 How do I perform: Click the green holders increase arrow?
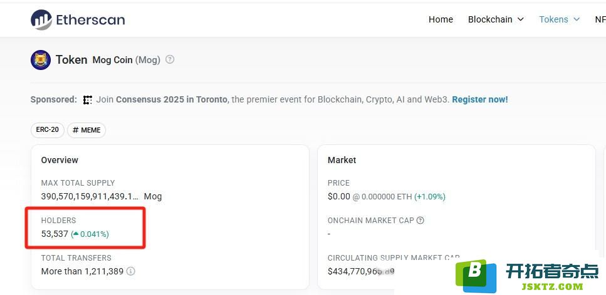tap(76, 234)
